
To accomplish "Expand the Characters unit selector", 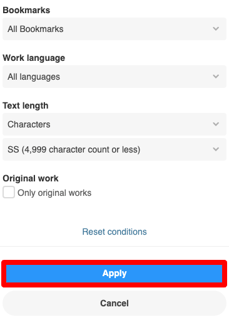I will tap(114, 124).
